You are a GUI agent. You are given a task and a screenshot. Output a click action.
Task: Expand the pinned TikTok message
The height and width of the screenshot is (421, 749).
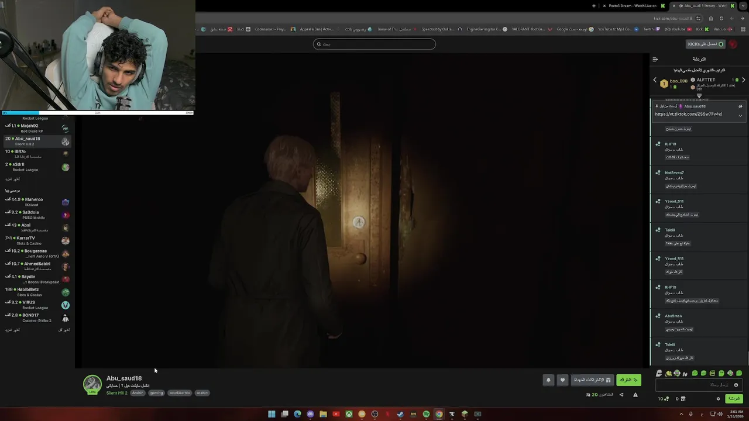click(x=740, y=115)
